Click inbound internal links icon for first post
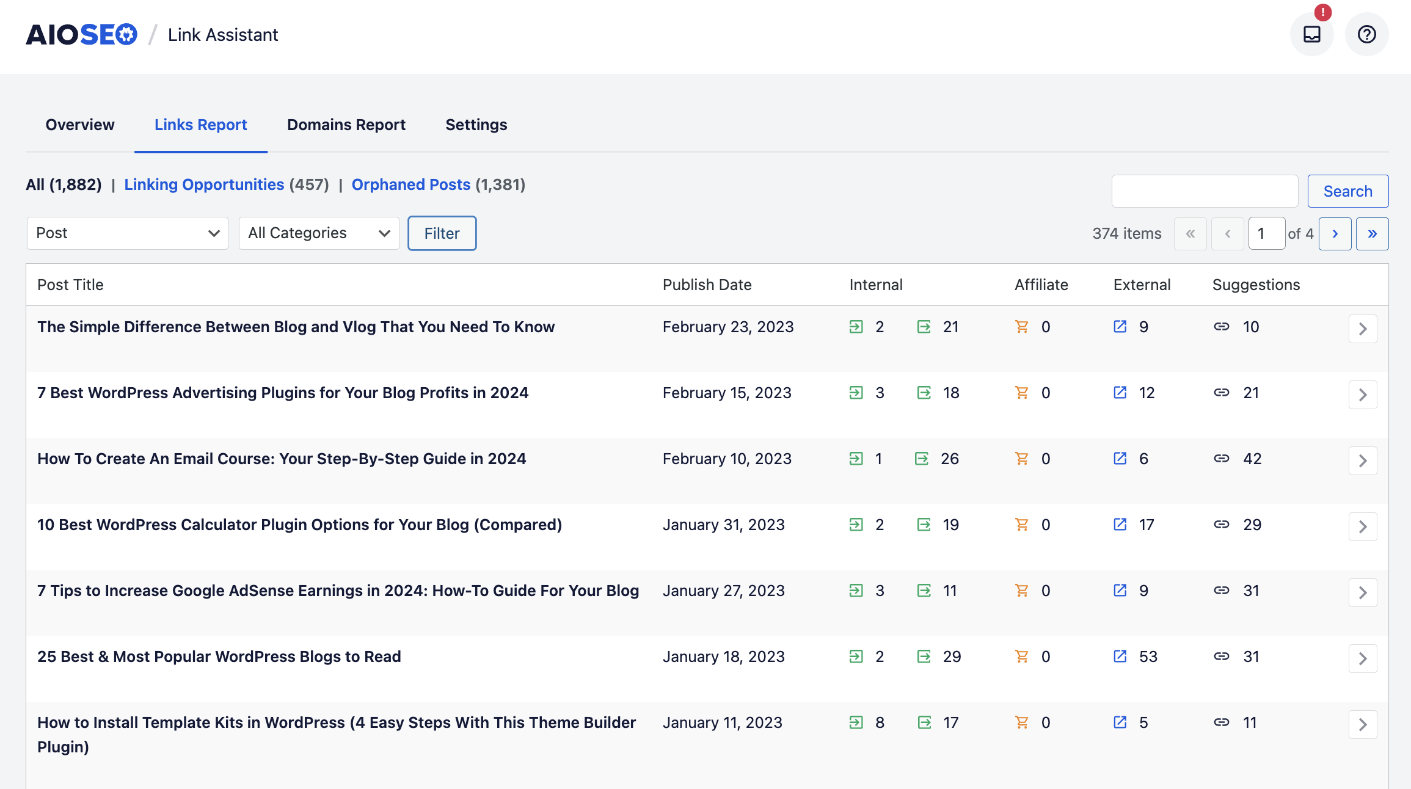Viewport: 1411px width, 789px height. [x=856, y=327]
